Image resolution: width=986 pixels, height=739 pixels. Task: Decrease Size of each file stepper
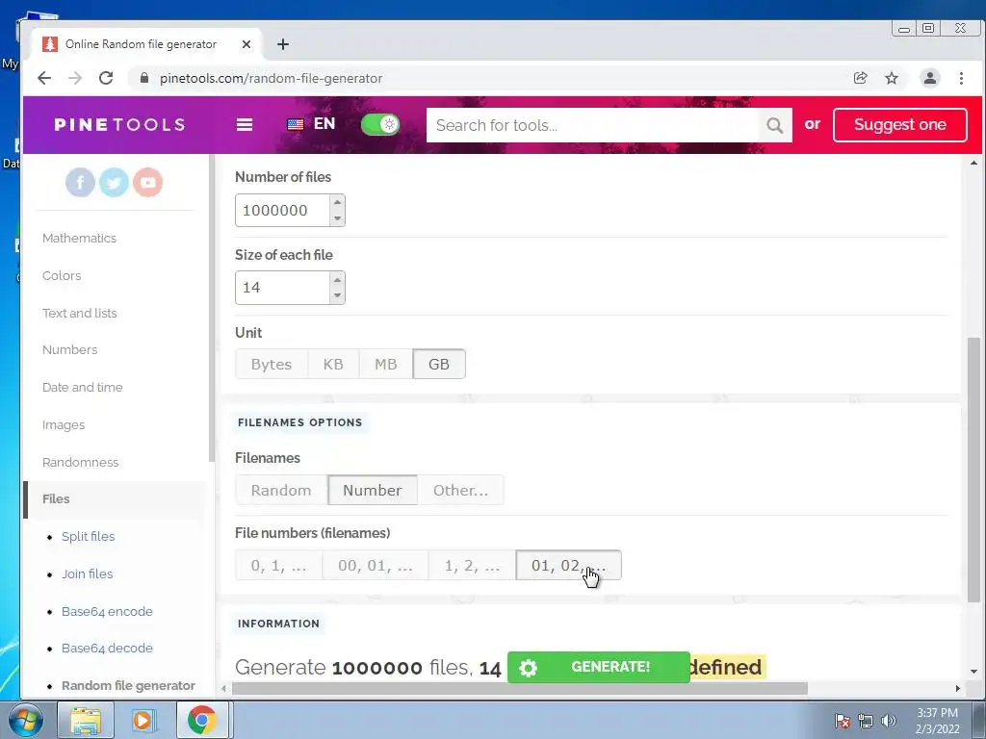(337, 295)
